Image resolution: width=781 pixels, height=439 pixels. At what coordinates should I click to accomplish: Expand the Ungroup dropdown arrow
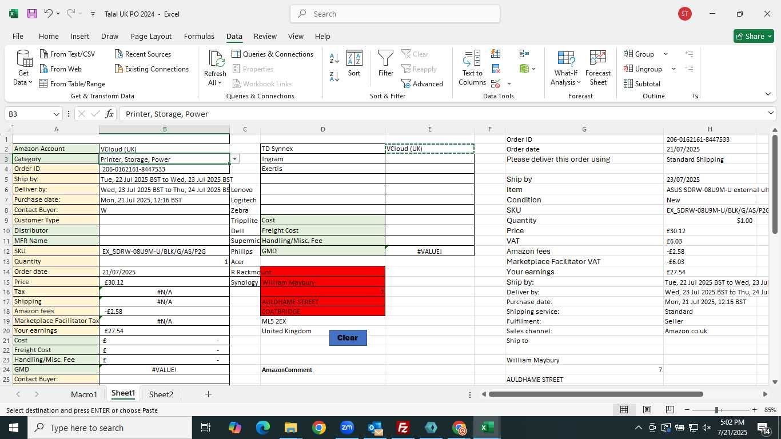coord(674,69)
